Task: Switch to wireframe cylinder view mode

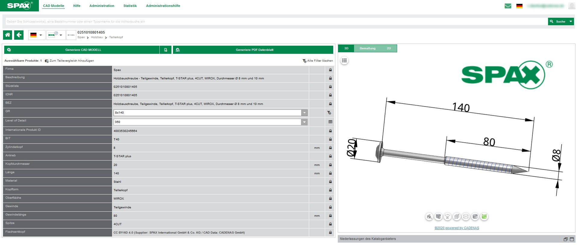Action: [x=466, y=216]
